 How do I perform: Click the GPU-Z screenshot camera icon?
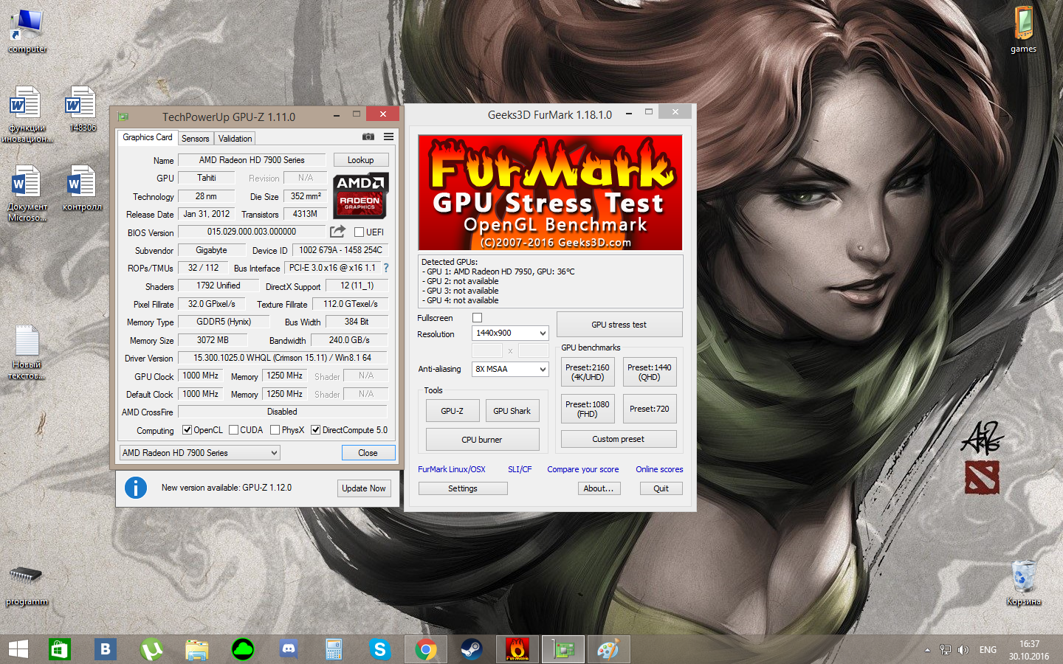pos(368,137)
